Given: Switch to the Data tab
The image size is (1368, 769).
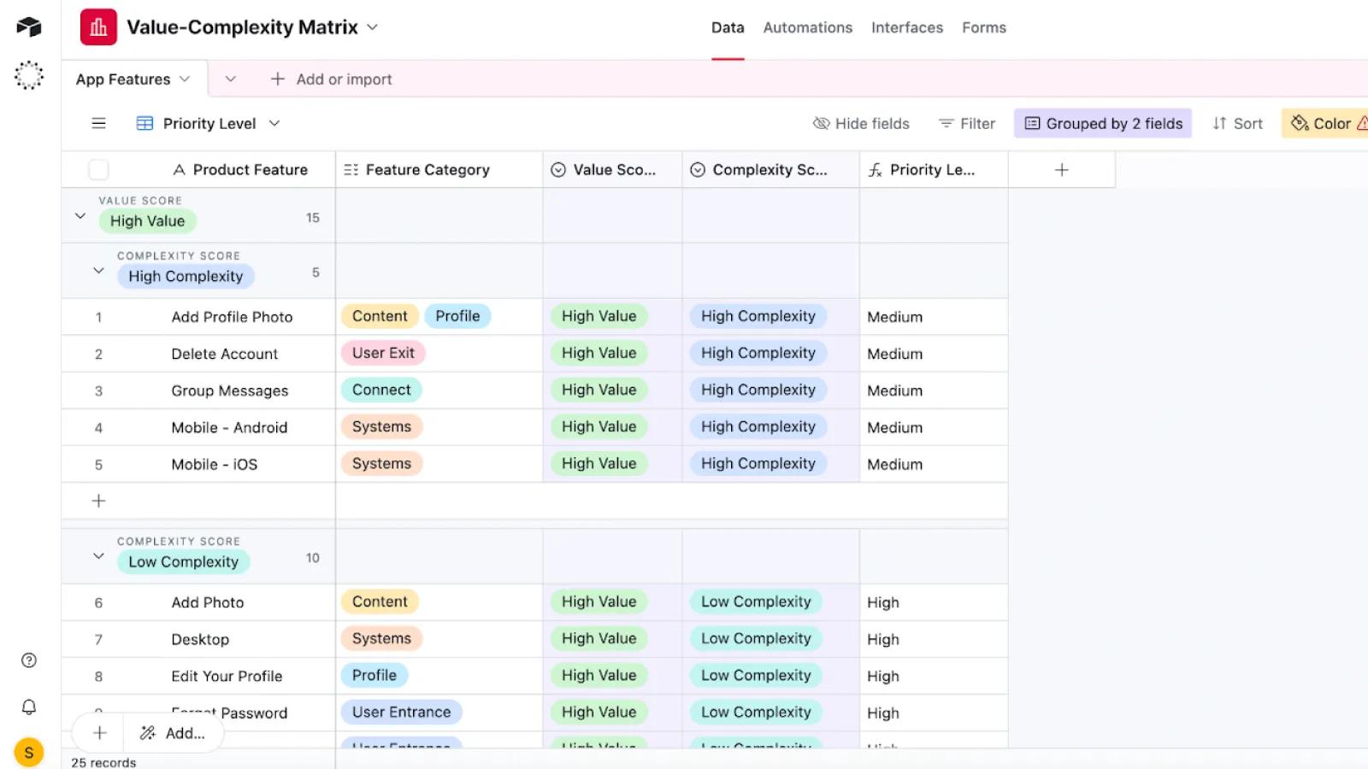Looking at the screenshot, I should [728, 27].
